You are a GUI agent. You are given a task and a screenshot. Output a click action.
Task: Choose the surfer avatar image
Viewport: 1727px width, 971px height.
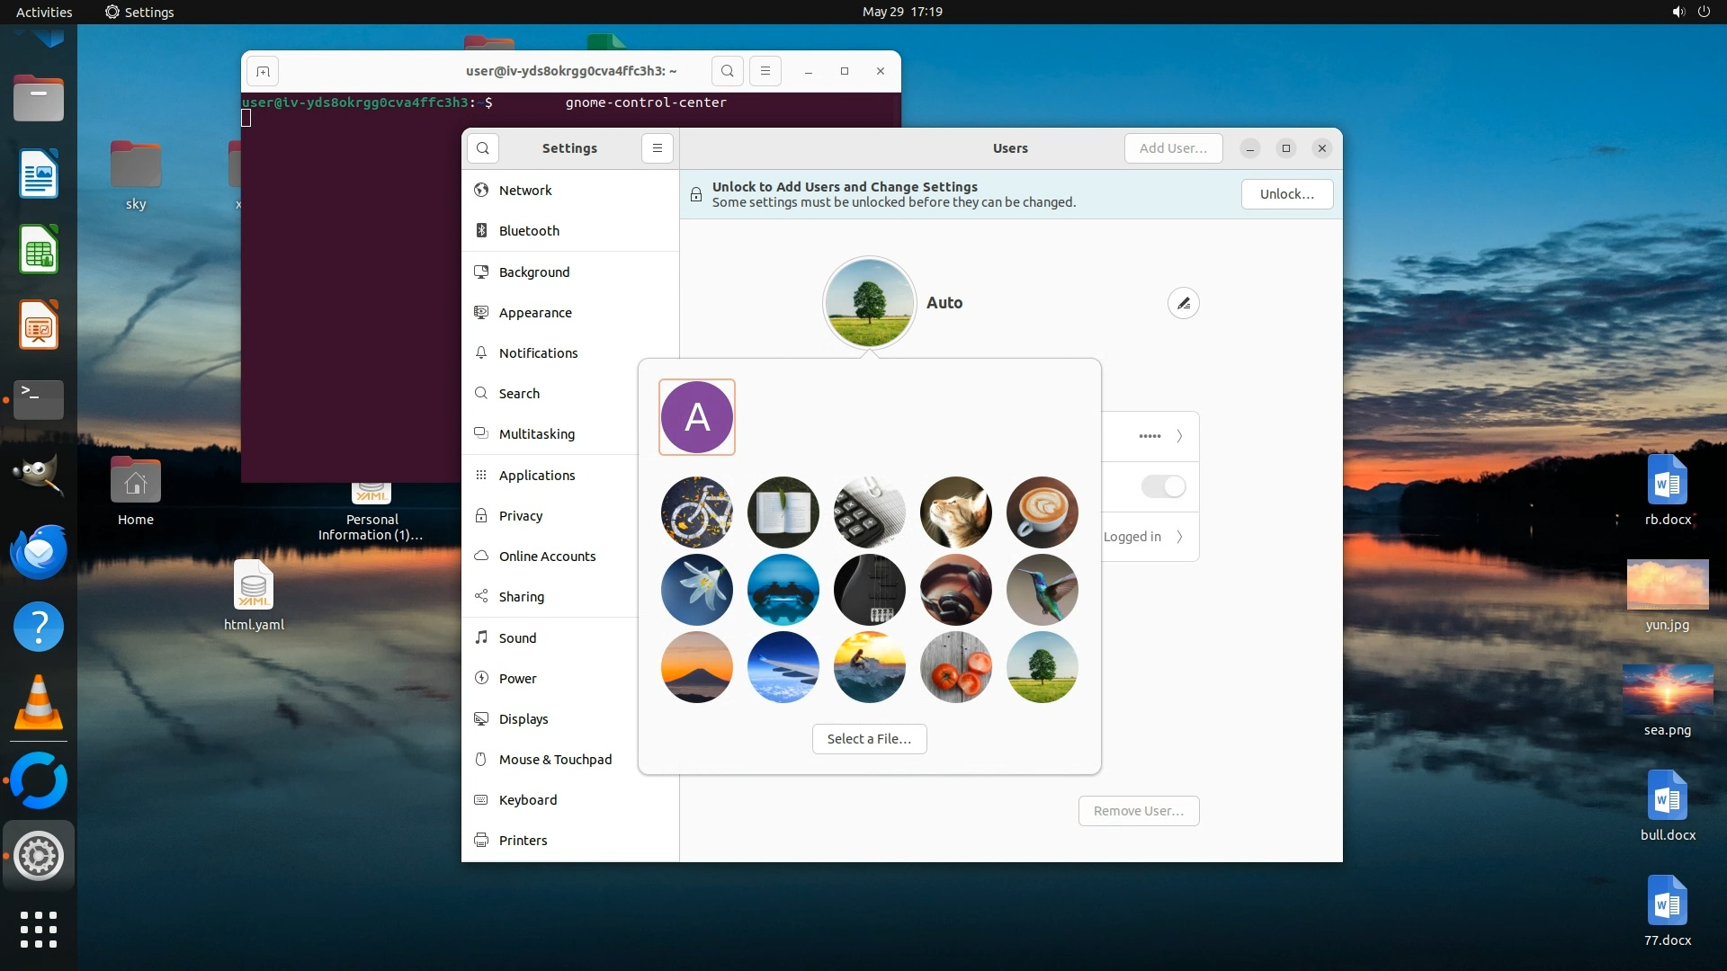pos(869,667)
